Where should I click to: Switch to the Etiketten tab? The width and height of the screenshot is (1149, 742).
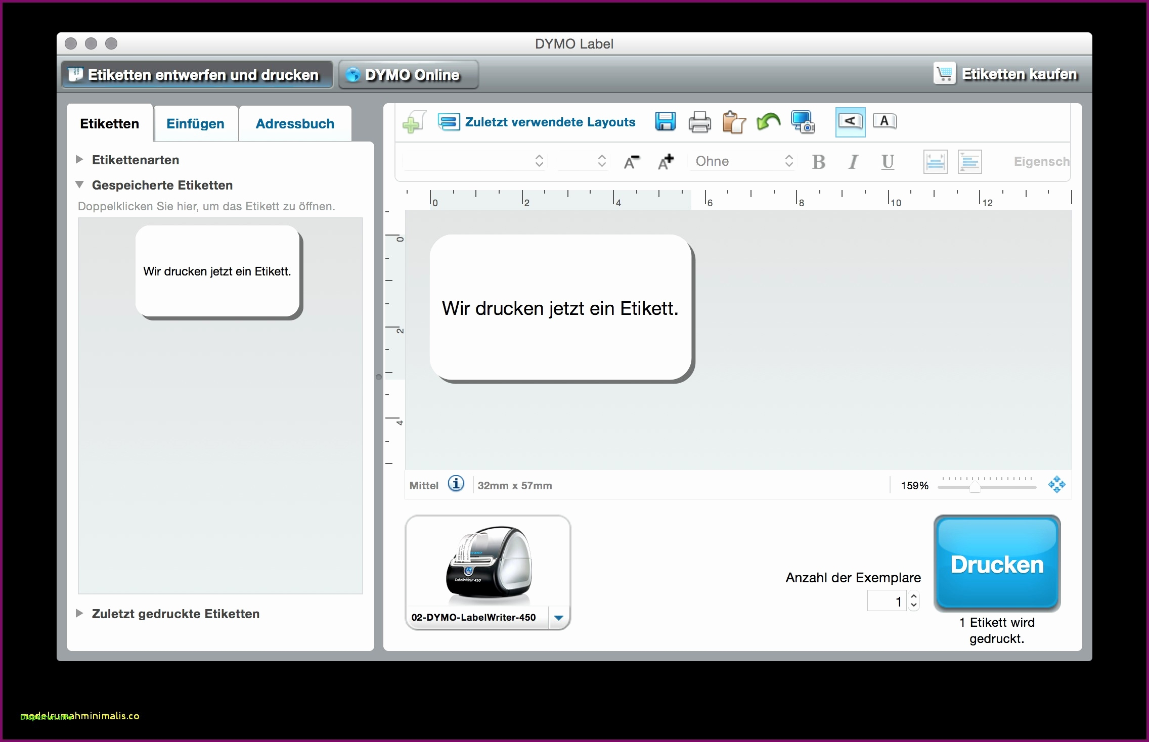tap(110, 124)
